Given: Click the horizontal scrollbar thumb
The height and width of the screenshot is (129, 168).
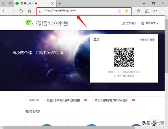Looking at the screenshot, I should pos(69,127).
